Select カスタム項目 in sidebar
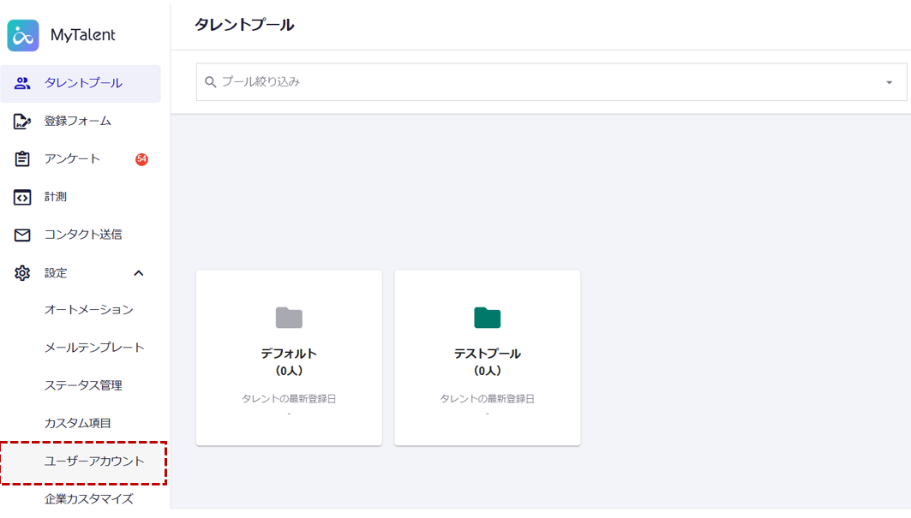The width and height of the screenshot is (911, 518). tap(78, 423)
